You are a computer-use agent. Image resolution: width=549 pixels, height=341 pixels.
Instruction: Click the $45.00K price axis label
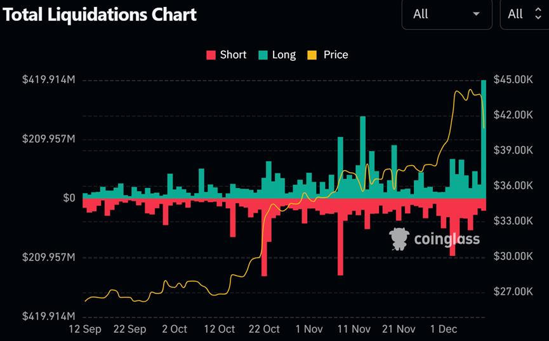click(513, 79)
